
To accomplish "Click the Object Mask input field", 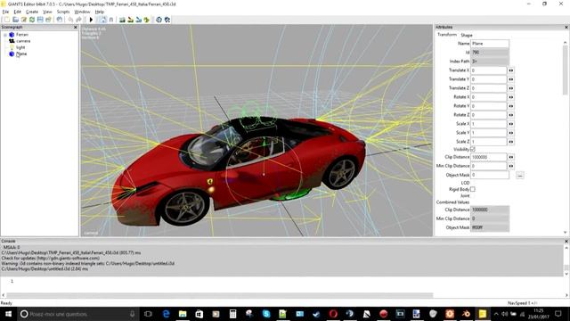I will click(490, 175).
